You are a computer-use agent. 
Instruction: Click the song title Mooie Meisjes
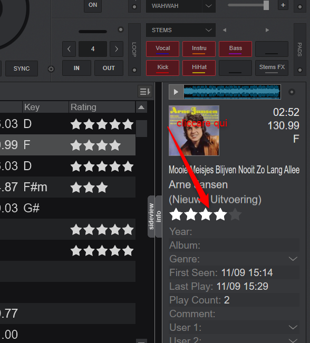tap(234, 170)
